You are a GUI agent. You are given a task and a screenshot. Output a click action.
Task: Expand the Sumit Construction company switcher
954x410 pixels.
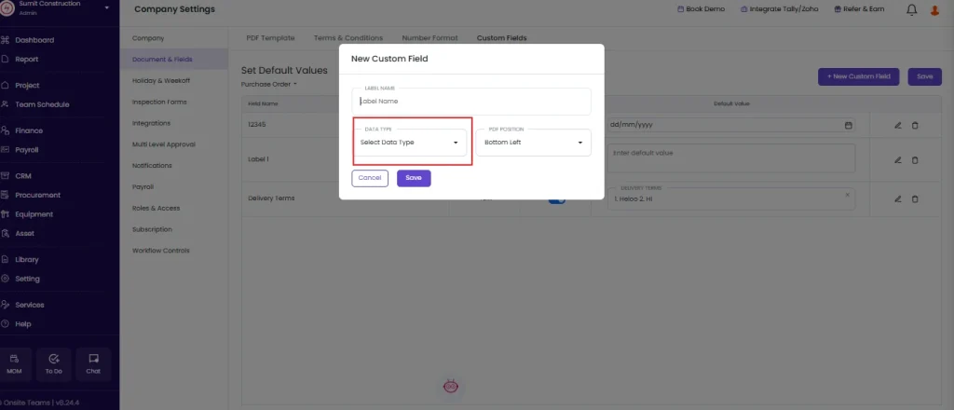tap(107, 7)
